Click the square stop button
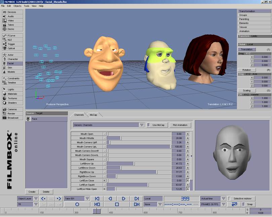272x217 pixels. (x=117, y=204)
